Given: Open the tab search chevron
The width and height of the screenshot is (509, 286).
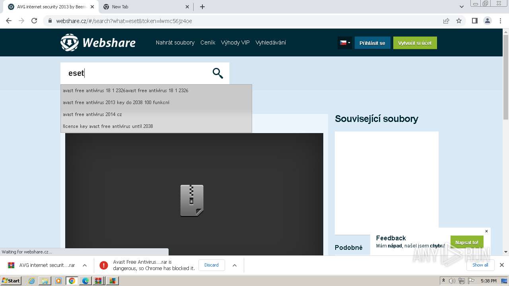Looking at the screenshot, I should coord(461,7).
